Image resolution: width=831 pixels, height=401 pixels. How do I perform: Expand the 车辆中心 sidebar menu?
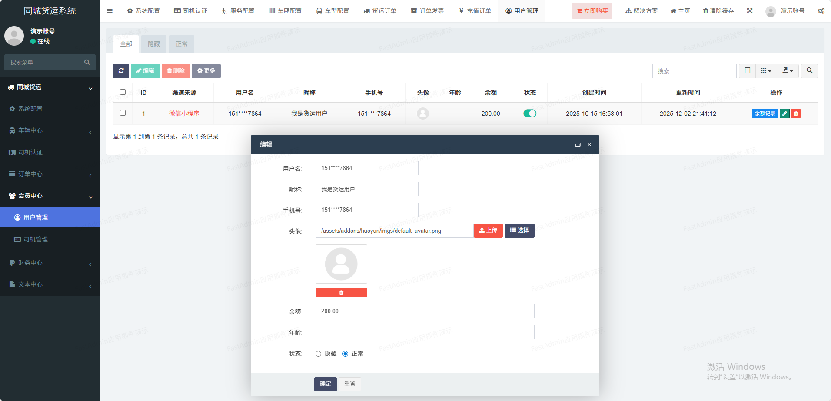pos(50,130)
